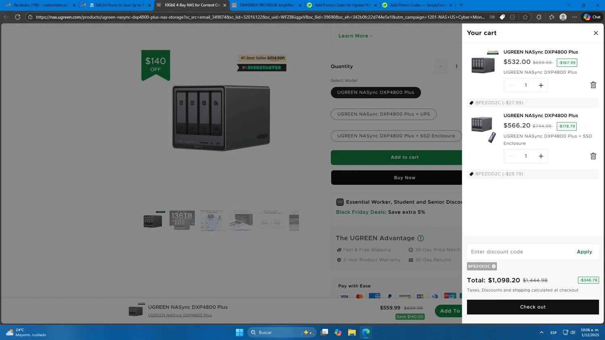Expand the Learn More section
The image size is (605, 340).
[x=355, y=36]
